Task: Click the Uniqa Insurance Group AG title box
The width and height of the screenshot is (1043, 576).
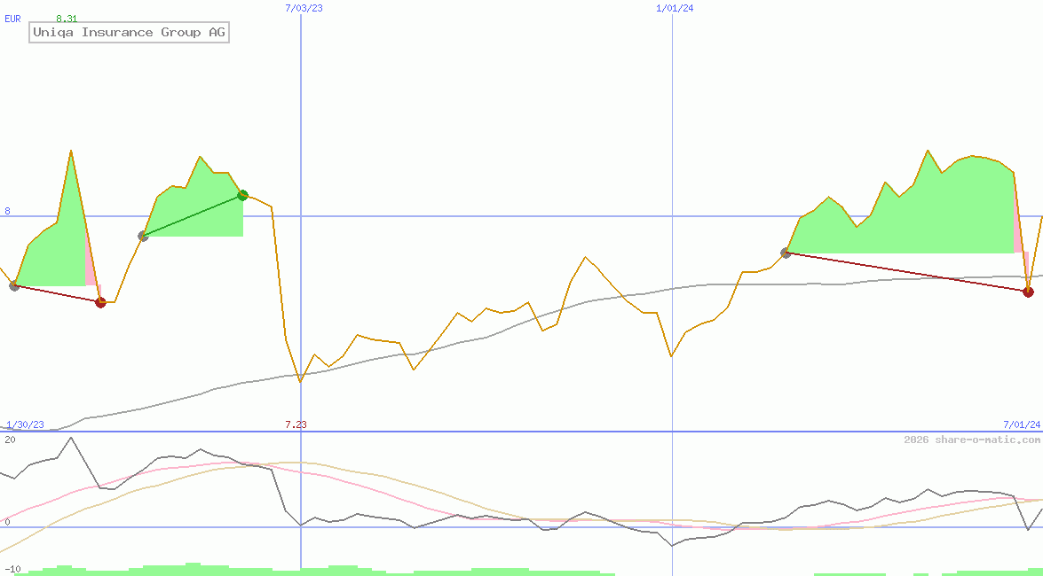Action: click(129, 33)
